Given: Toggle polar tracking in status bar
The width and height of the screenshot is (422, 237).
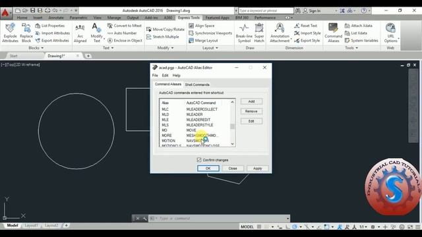Looking at the screenshot, I should click(295, 226).
